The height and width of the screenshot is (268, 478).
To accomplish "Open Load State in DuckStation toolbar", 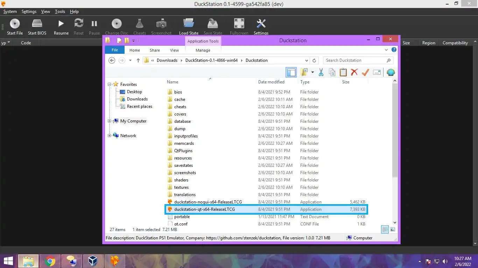I will point(189,27).
